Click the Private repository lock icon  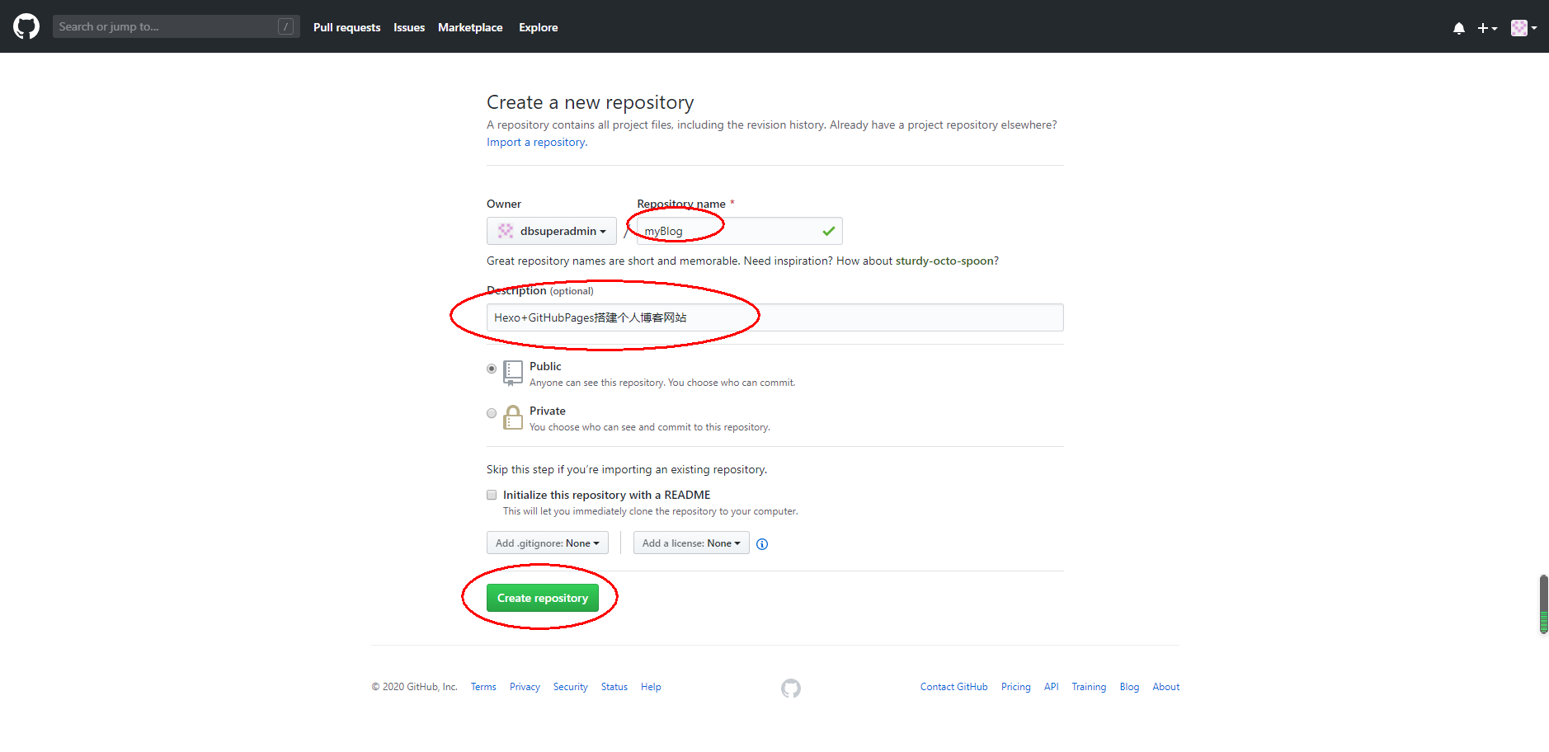(513, 417)
